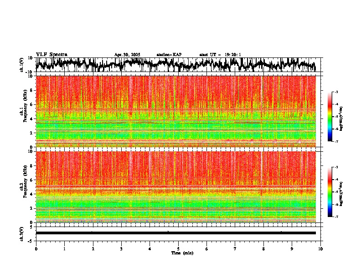The image size is (361, 279).
Task: Click the "start UT = 19:20:1" text
Action: pyautogui.click(x=220, y=55)
